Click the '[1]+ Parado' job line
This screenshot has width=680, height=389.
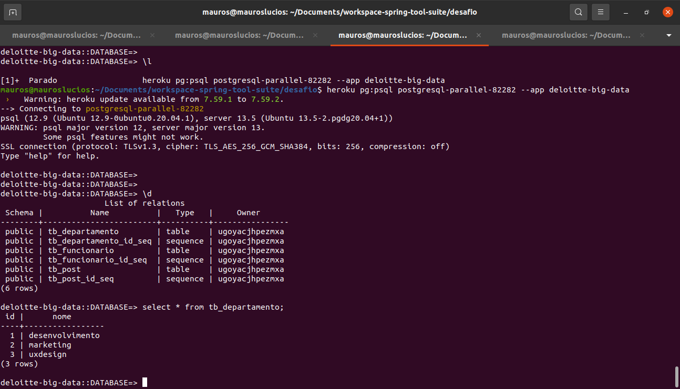click(x=223, y=80)
